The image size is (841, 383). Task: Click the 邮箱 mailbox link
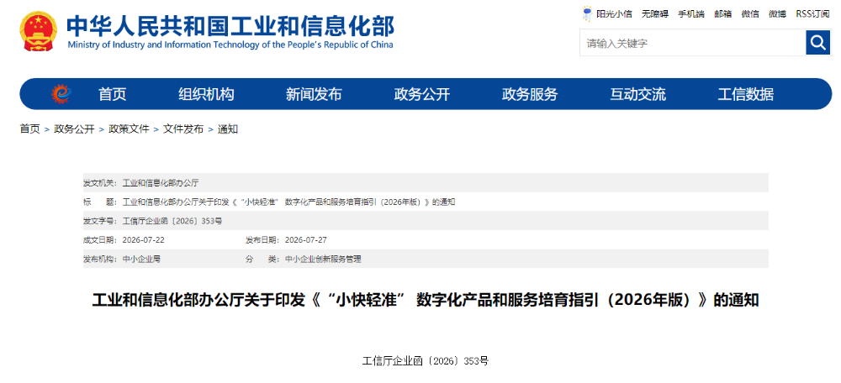pyautogui.click(x=723, y=14)
